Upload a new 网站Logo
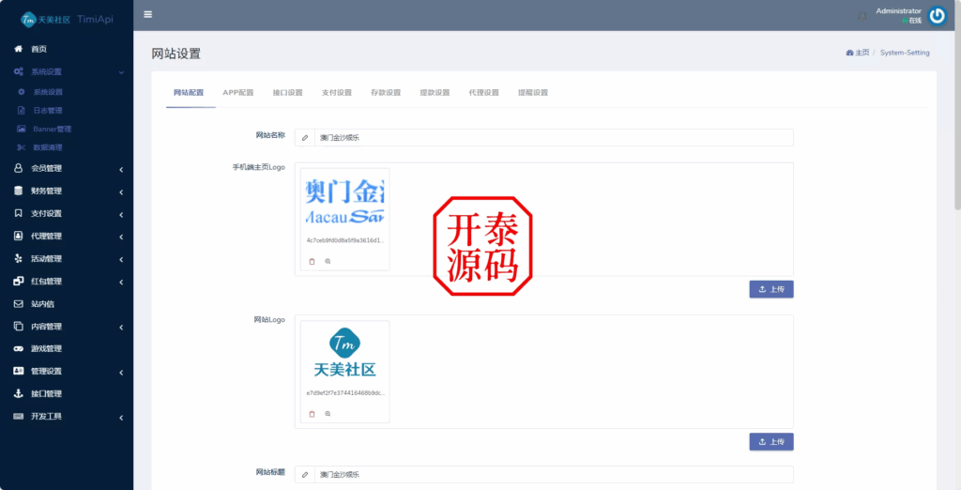The image size is (961, 490). point(771,441)
